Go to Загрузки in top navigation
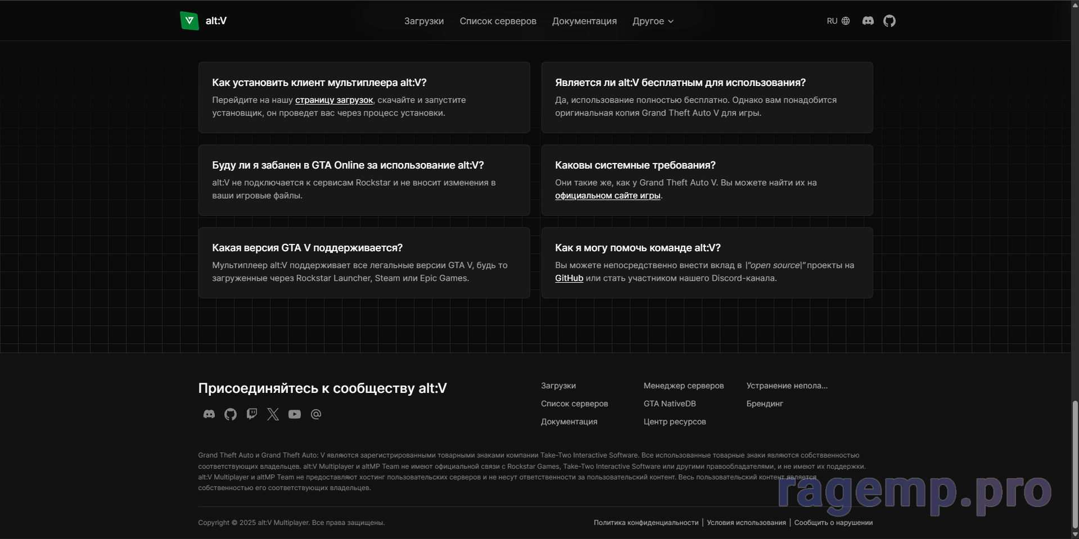 (424, 21)
